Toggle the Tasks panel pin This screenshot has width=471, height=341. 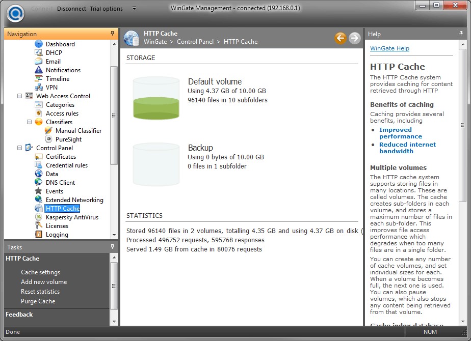(x=112, y=247)
